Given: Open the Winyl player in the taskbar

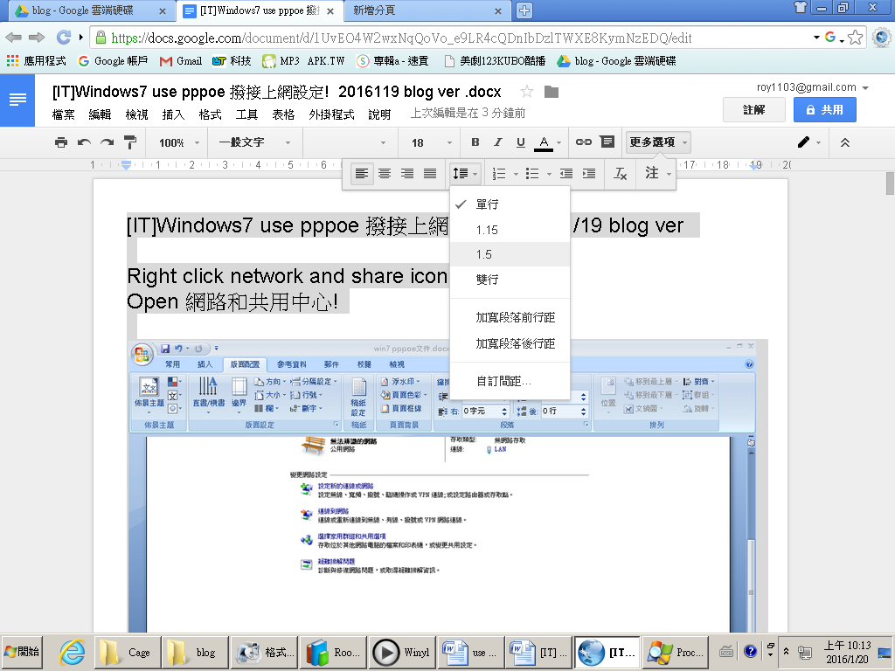Looking at the screenshot, I should click(x=403, y=652).
